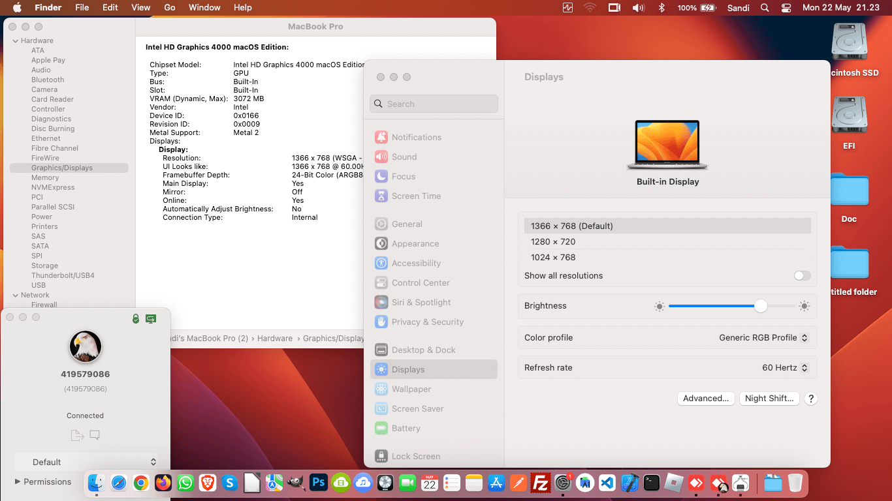Viewport: 892px width, 501px height.
Task: Click the green lock security icon
Action: point(136,319)
